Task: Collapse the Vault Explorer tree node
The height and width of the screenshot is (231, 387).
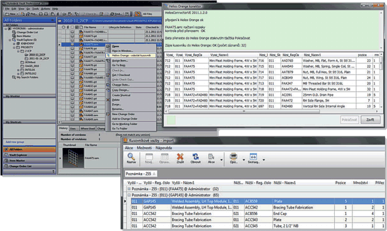Action: tap(10, 40)
